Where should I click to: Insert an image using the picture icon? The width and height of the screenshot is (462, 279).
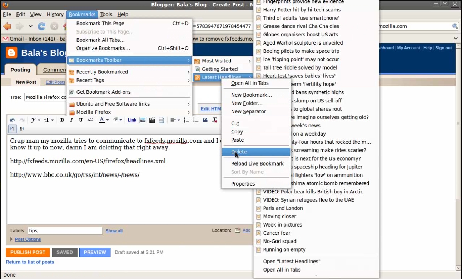(x=143, y=120)
